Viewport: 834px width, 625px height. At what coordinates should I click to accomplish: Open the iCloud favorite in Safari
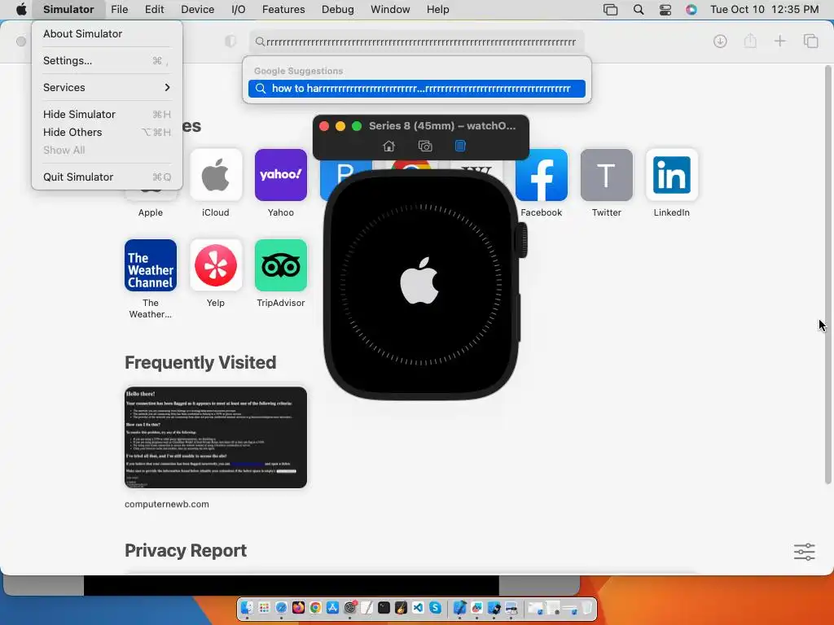[215, 175]
